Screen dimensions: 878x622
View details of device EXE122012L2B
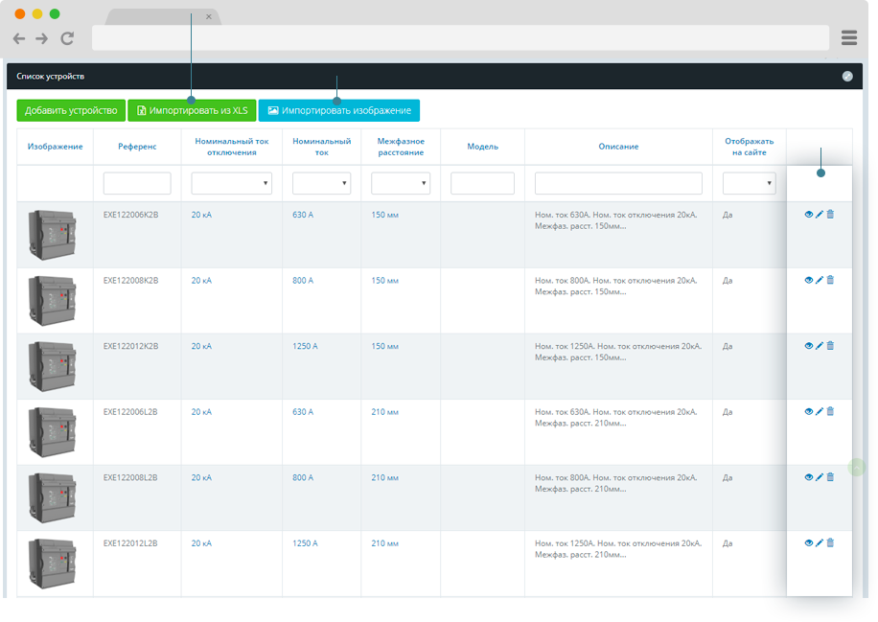[x=809, y=543]
